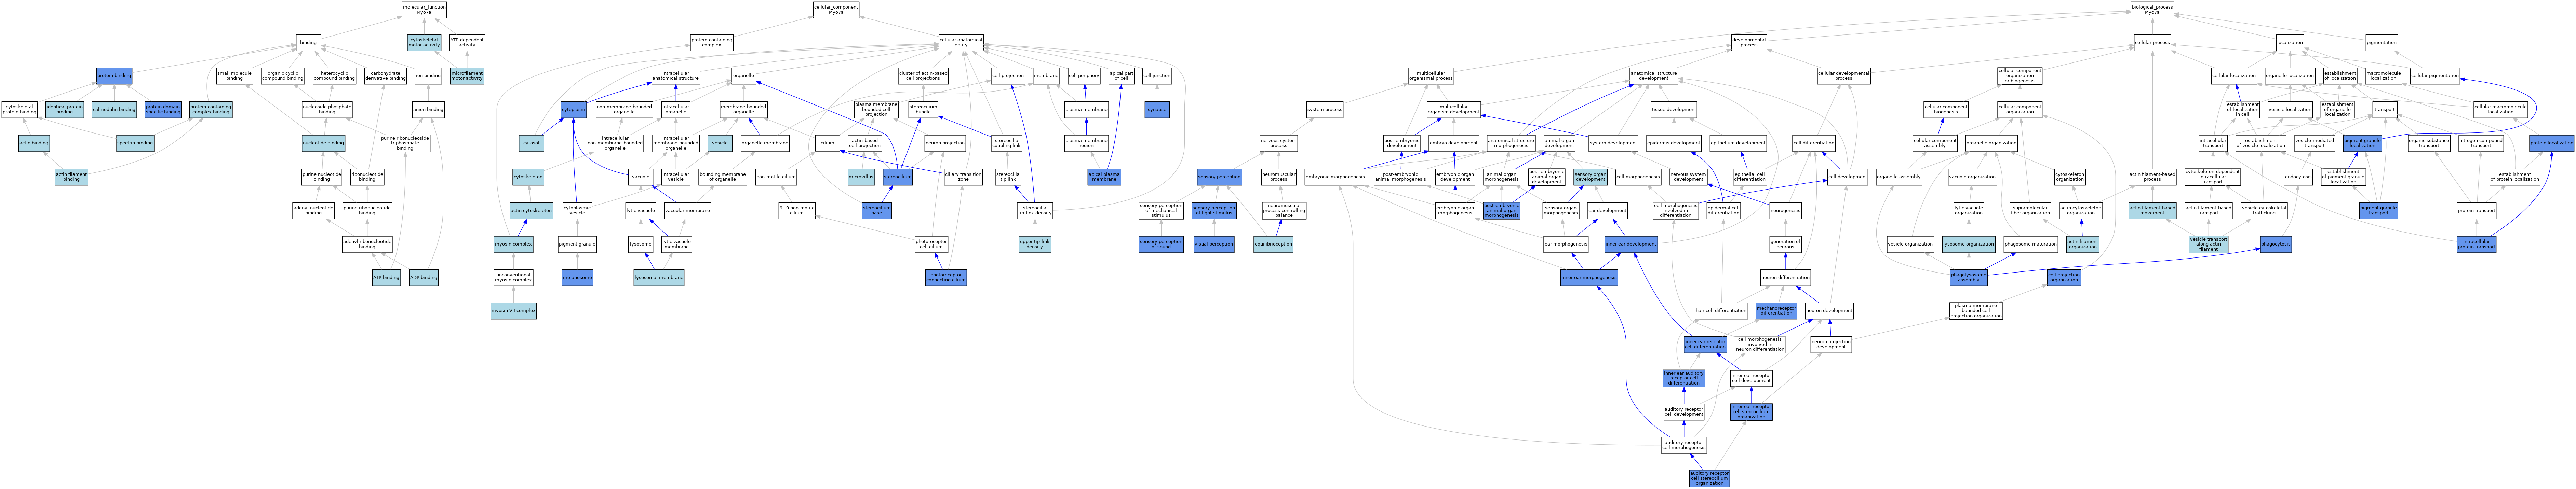This screenshot has height=489, width=2576.
Task: Click the 'endocytosis' node
Action: (x=2298, y=177)
